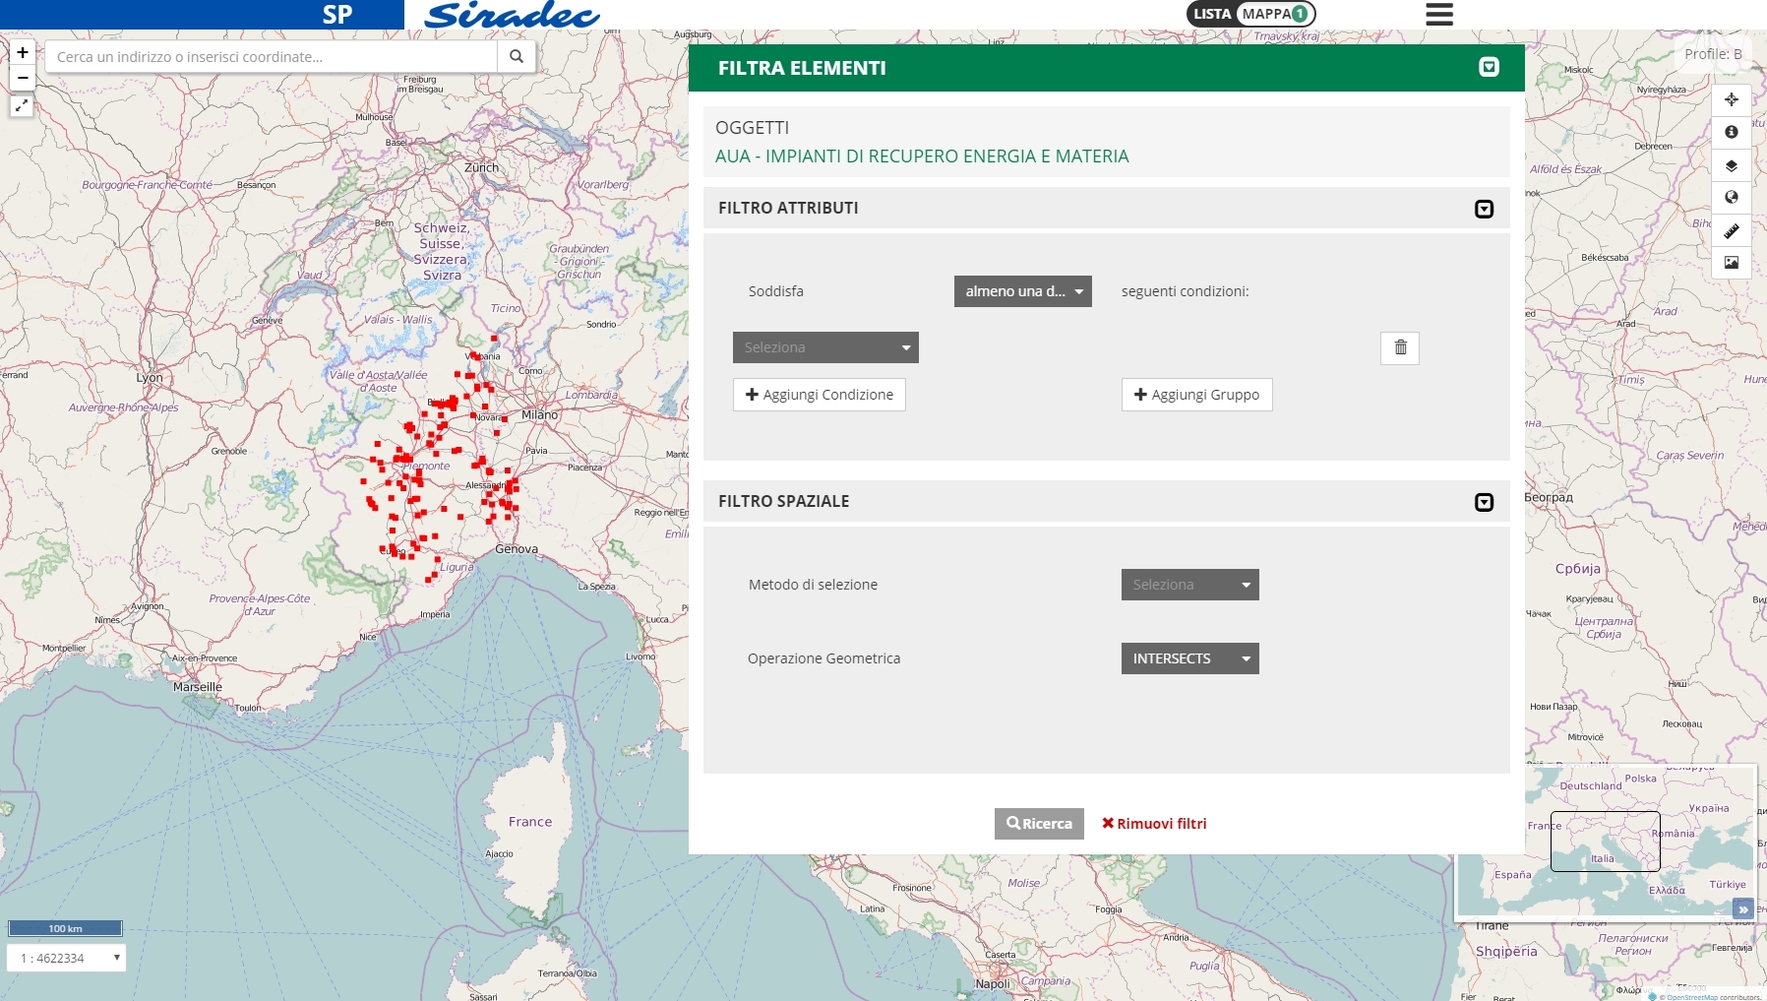The height and width of the screenshot is (1001, 1767).
Task: Click the AUA - Impianti di recupero link
Action: pyautogui.click(x=922, y=156)
